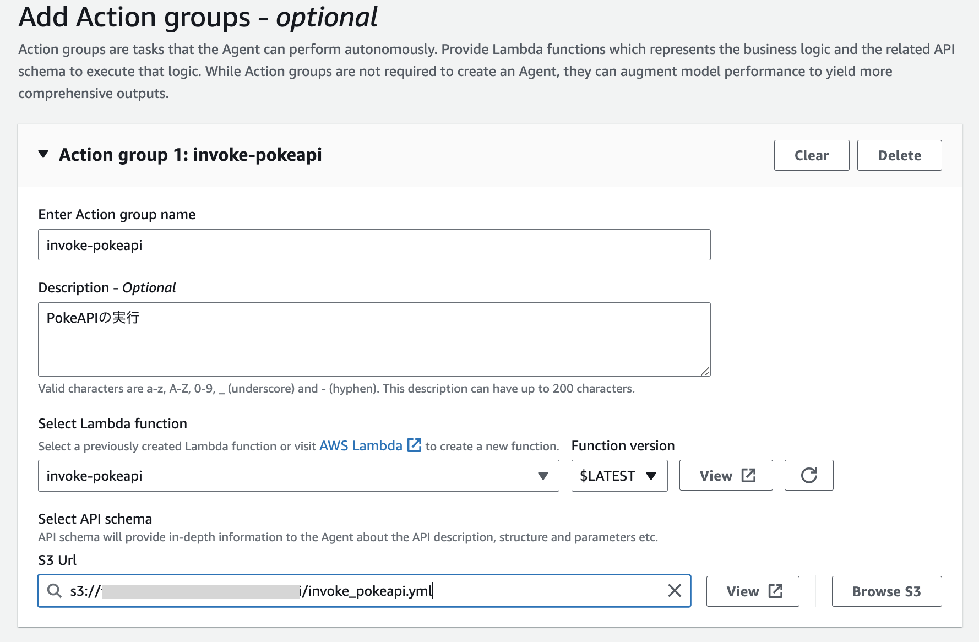
Task: Click inside the Description text area
Action: [374, 341]
